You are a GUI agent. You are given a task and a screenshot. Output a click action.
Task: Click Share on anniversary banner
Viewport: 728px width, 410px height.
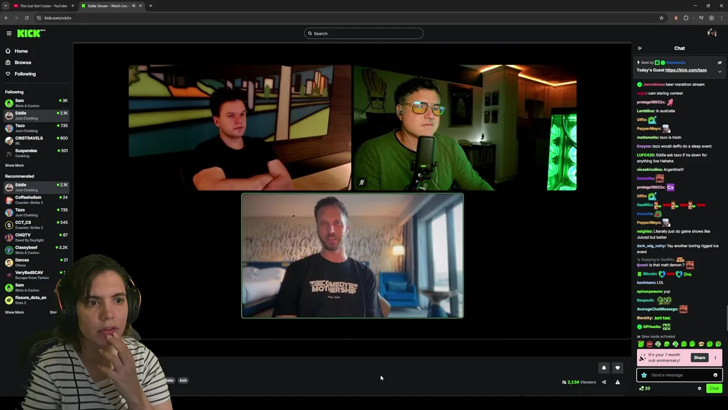tap(699, 358)
